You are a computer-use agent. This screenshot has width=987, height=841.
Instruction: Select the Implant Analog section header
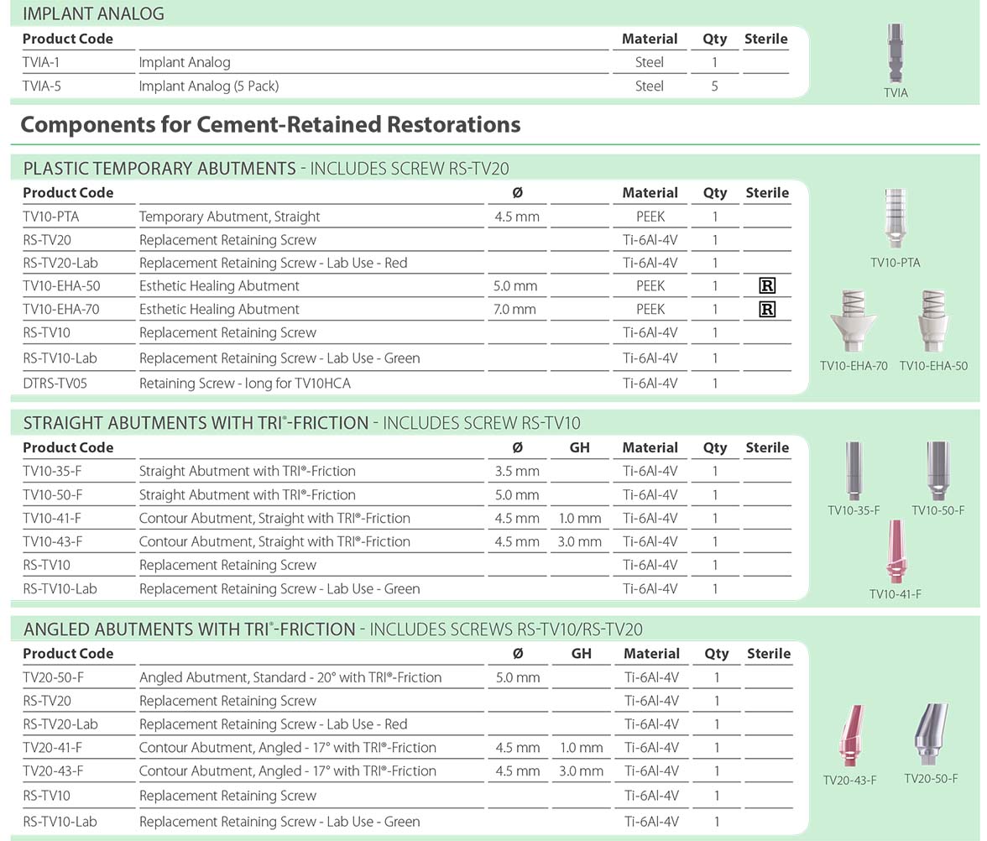(x=93, y=13)
